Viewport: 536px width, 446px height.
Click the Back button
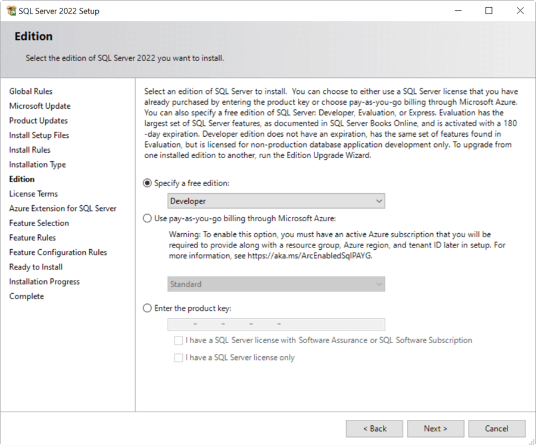pos(374,428)
